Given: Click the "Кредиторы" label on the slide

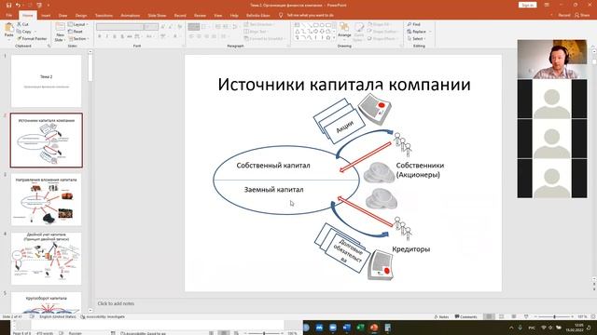Looking at the screenshot, I should (x=410, y=249).
